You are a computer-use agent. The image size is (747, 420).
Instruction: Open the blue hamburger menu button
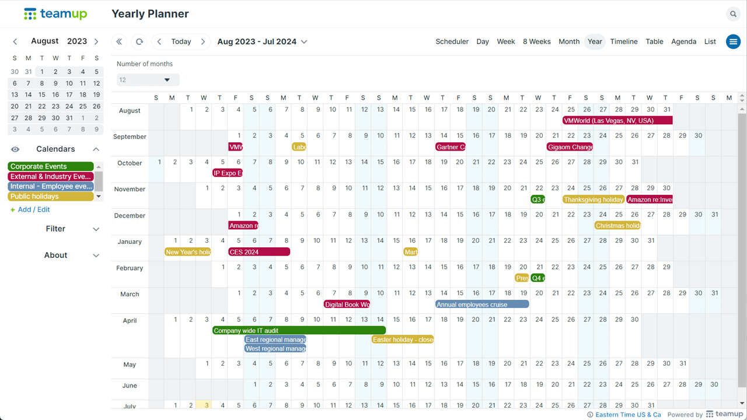coord(733,41)
